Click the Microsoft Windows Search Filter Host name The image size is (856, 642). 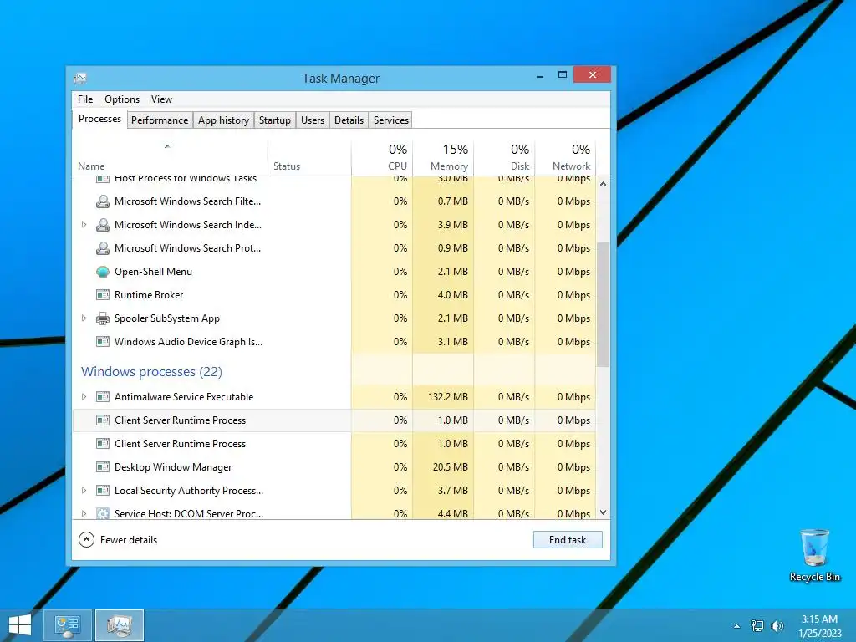pos(188,201)
